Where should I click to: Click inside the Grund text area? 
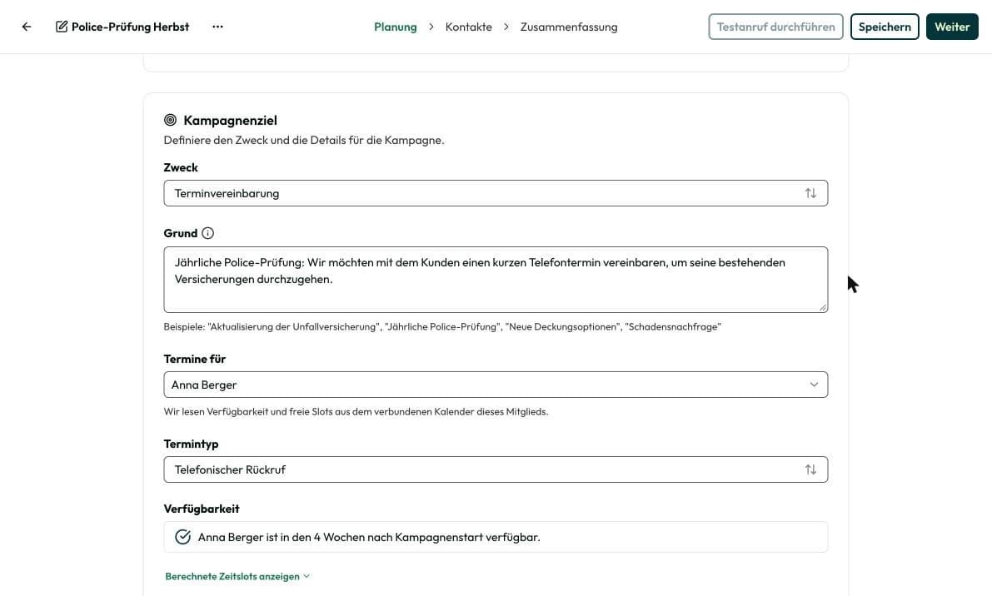coord(496,280)
